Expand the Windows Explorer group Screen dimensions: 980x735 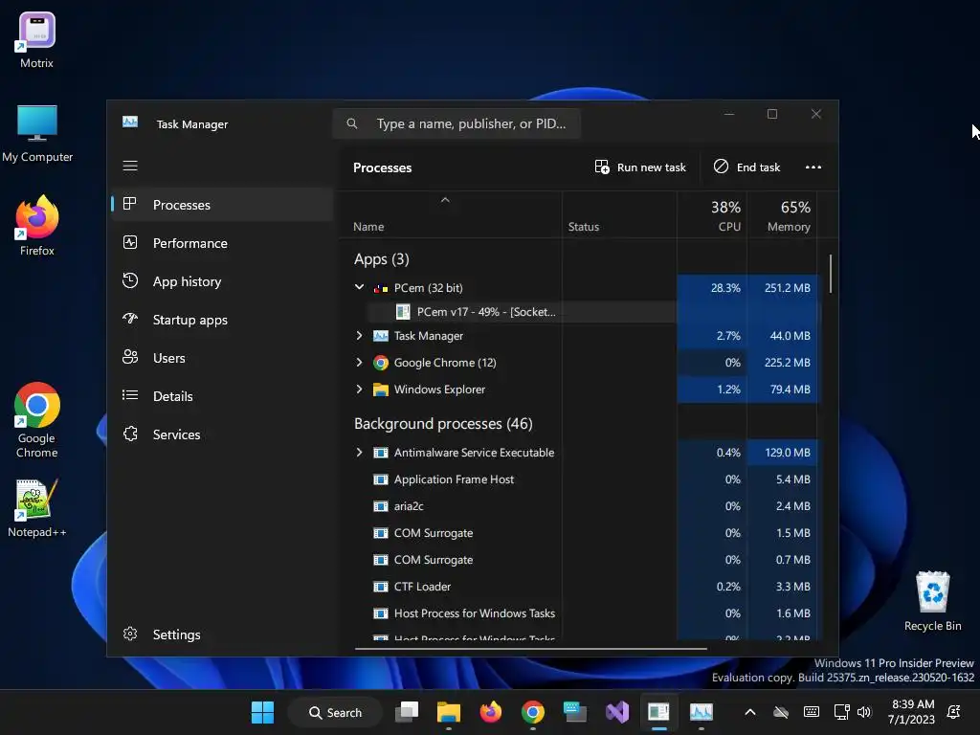point(360,389)
